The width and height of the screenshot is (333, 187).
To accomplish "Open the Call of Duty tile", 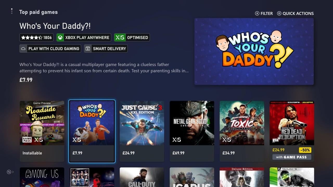I will point(142,177).
